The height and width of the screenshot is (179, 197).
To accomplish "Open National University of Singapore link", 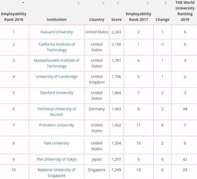I will pyautogui.click(x=57, y=173).
